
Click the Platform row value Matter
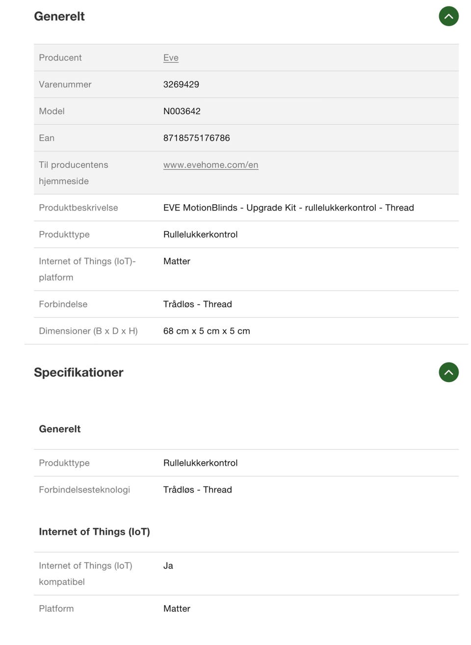pos(177,609)
